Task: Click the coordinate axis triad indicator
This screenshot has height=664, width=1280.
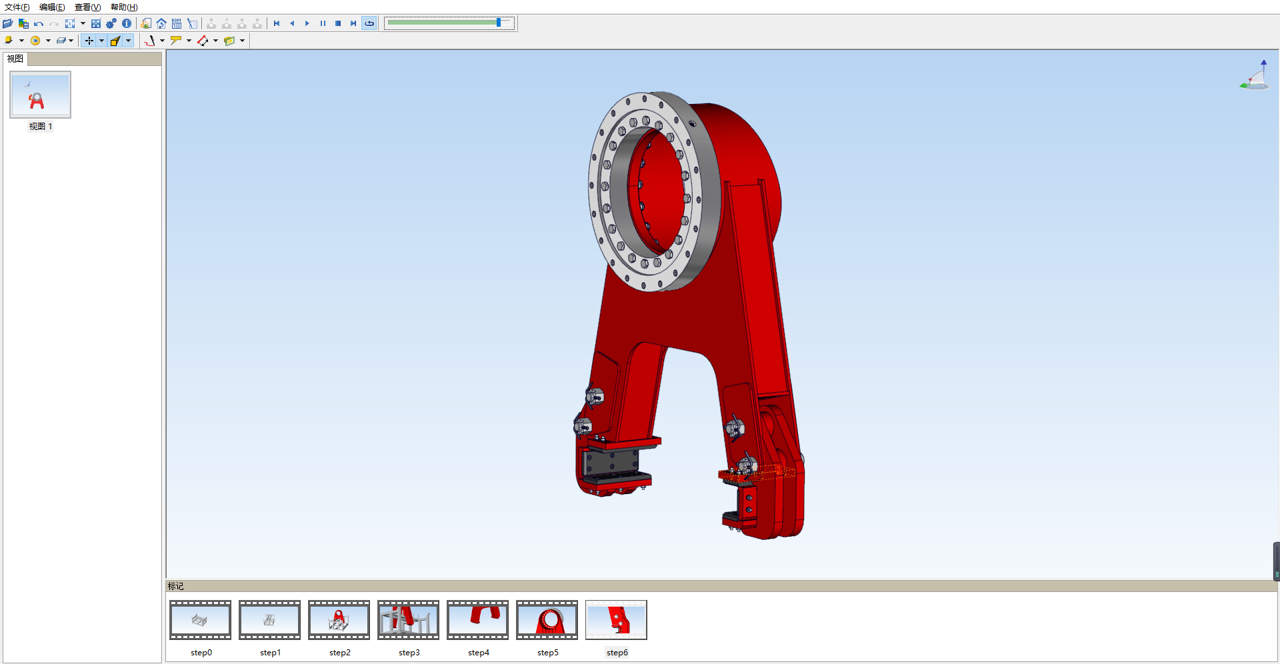Action: click(1255, 75)
